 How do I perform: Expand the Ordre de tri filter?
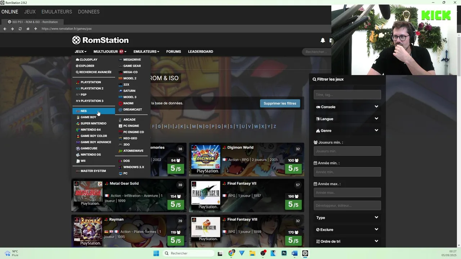[x=347, y=241]
